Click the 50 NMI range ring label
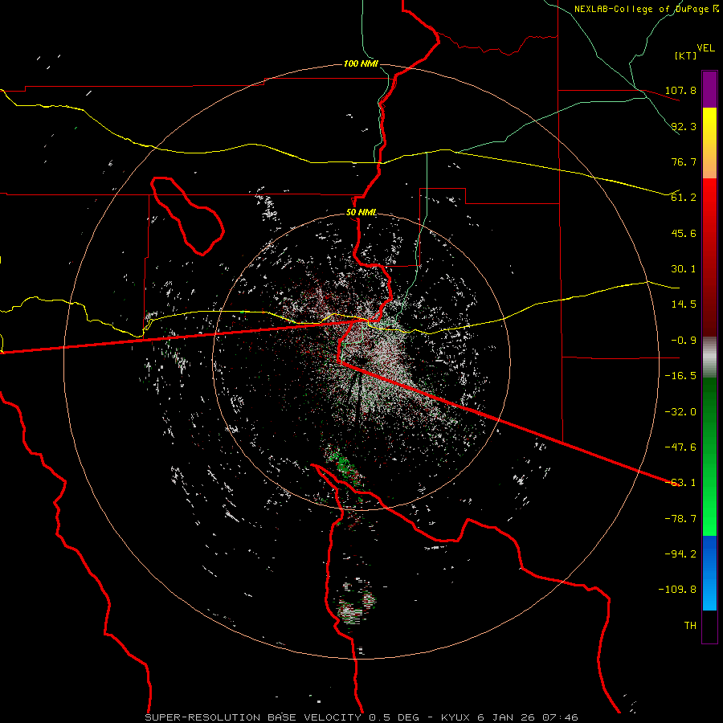 pyautogui.click(x=361, y=213)
